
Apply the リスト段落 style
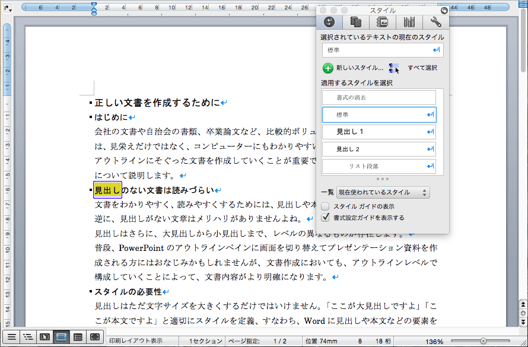pyautogui.click(x=379, y=166)
